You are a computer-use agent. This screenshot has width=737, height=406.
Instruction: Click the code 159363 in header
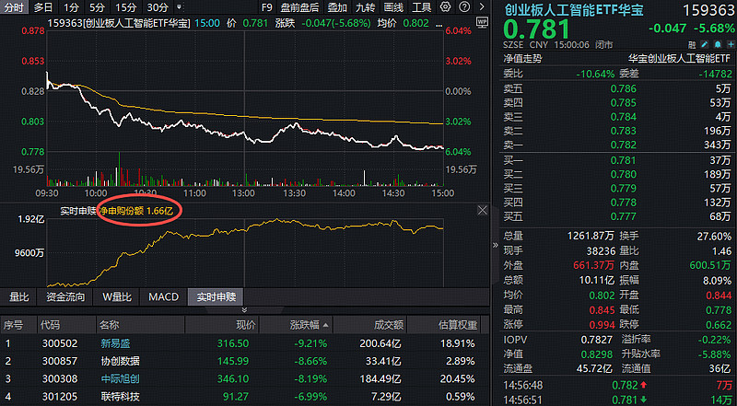tap(708, 9)
